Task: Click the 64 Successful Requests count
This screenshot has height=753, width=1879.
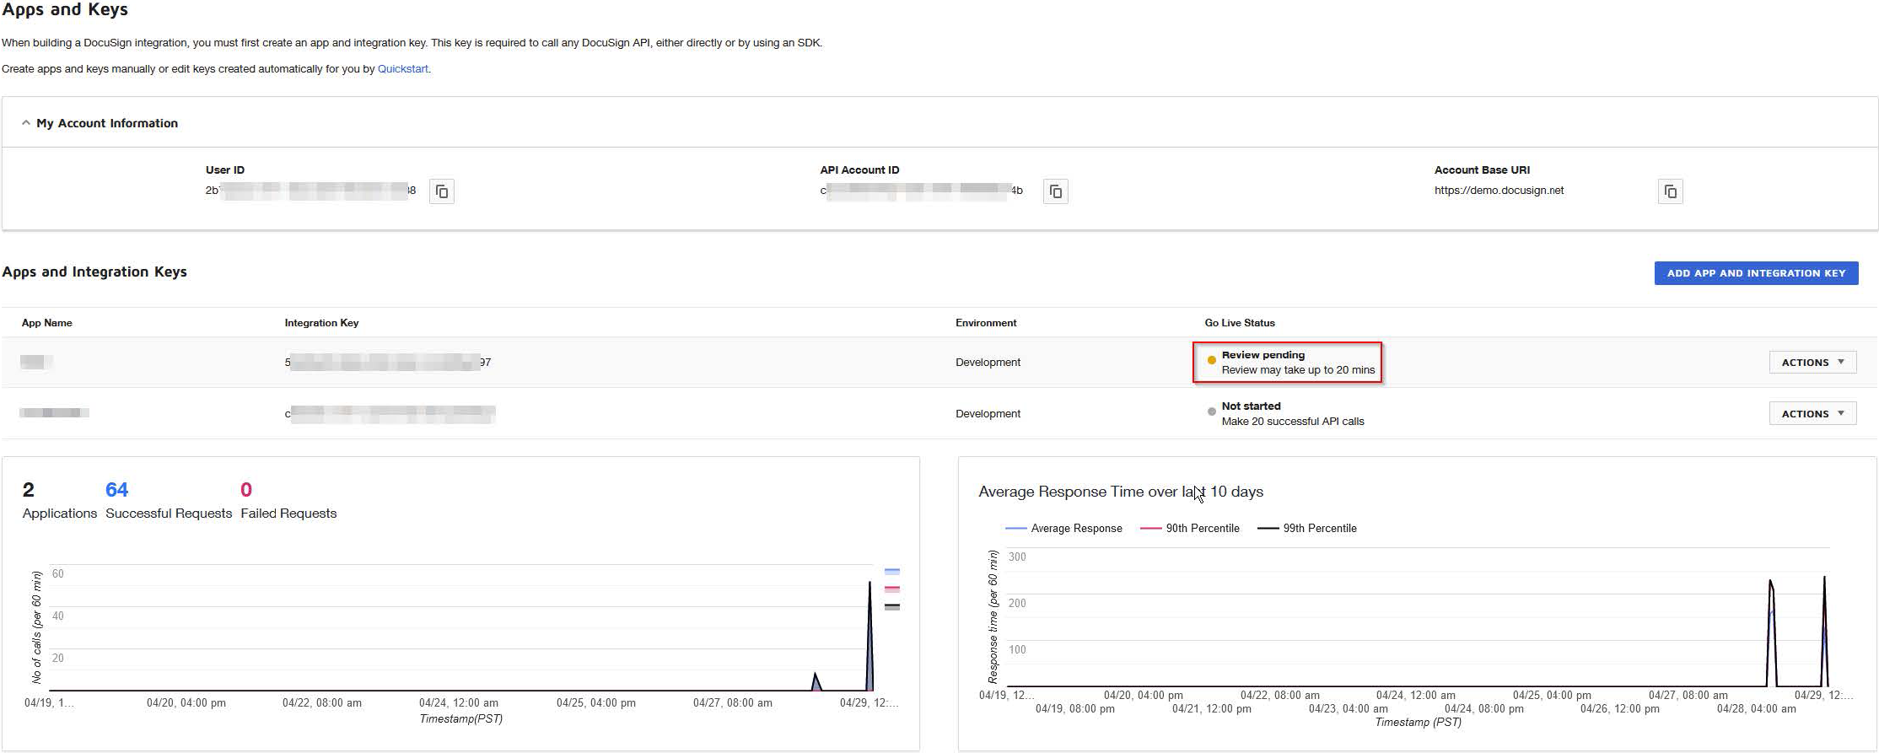Action: tap(116, 490)
